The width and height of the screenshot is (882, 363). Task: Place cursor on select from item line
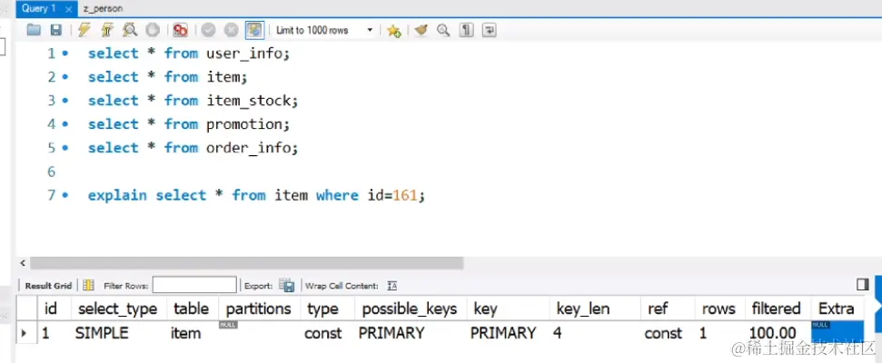[168, 77]
